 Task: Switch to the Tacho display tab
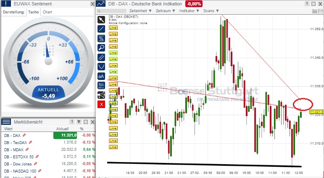pyautogui.click(x=34, y=12)
